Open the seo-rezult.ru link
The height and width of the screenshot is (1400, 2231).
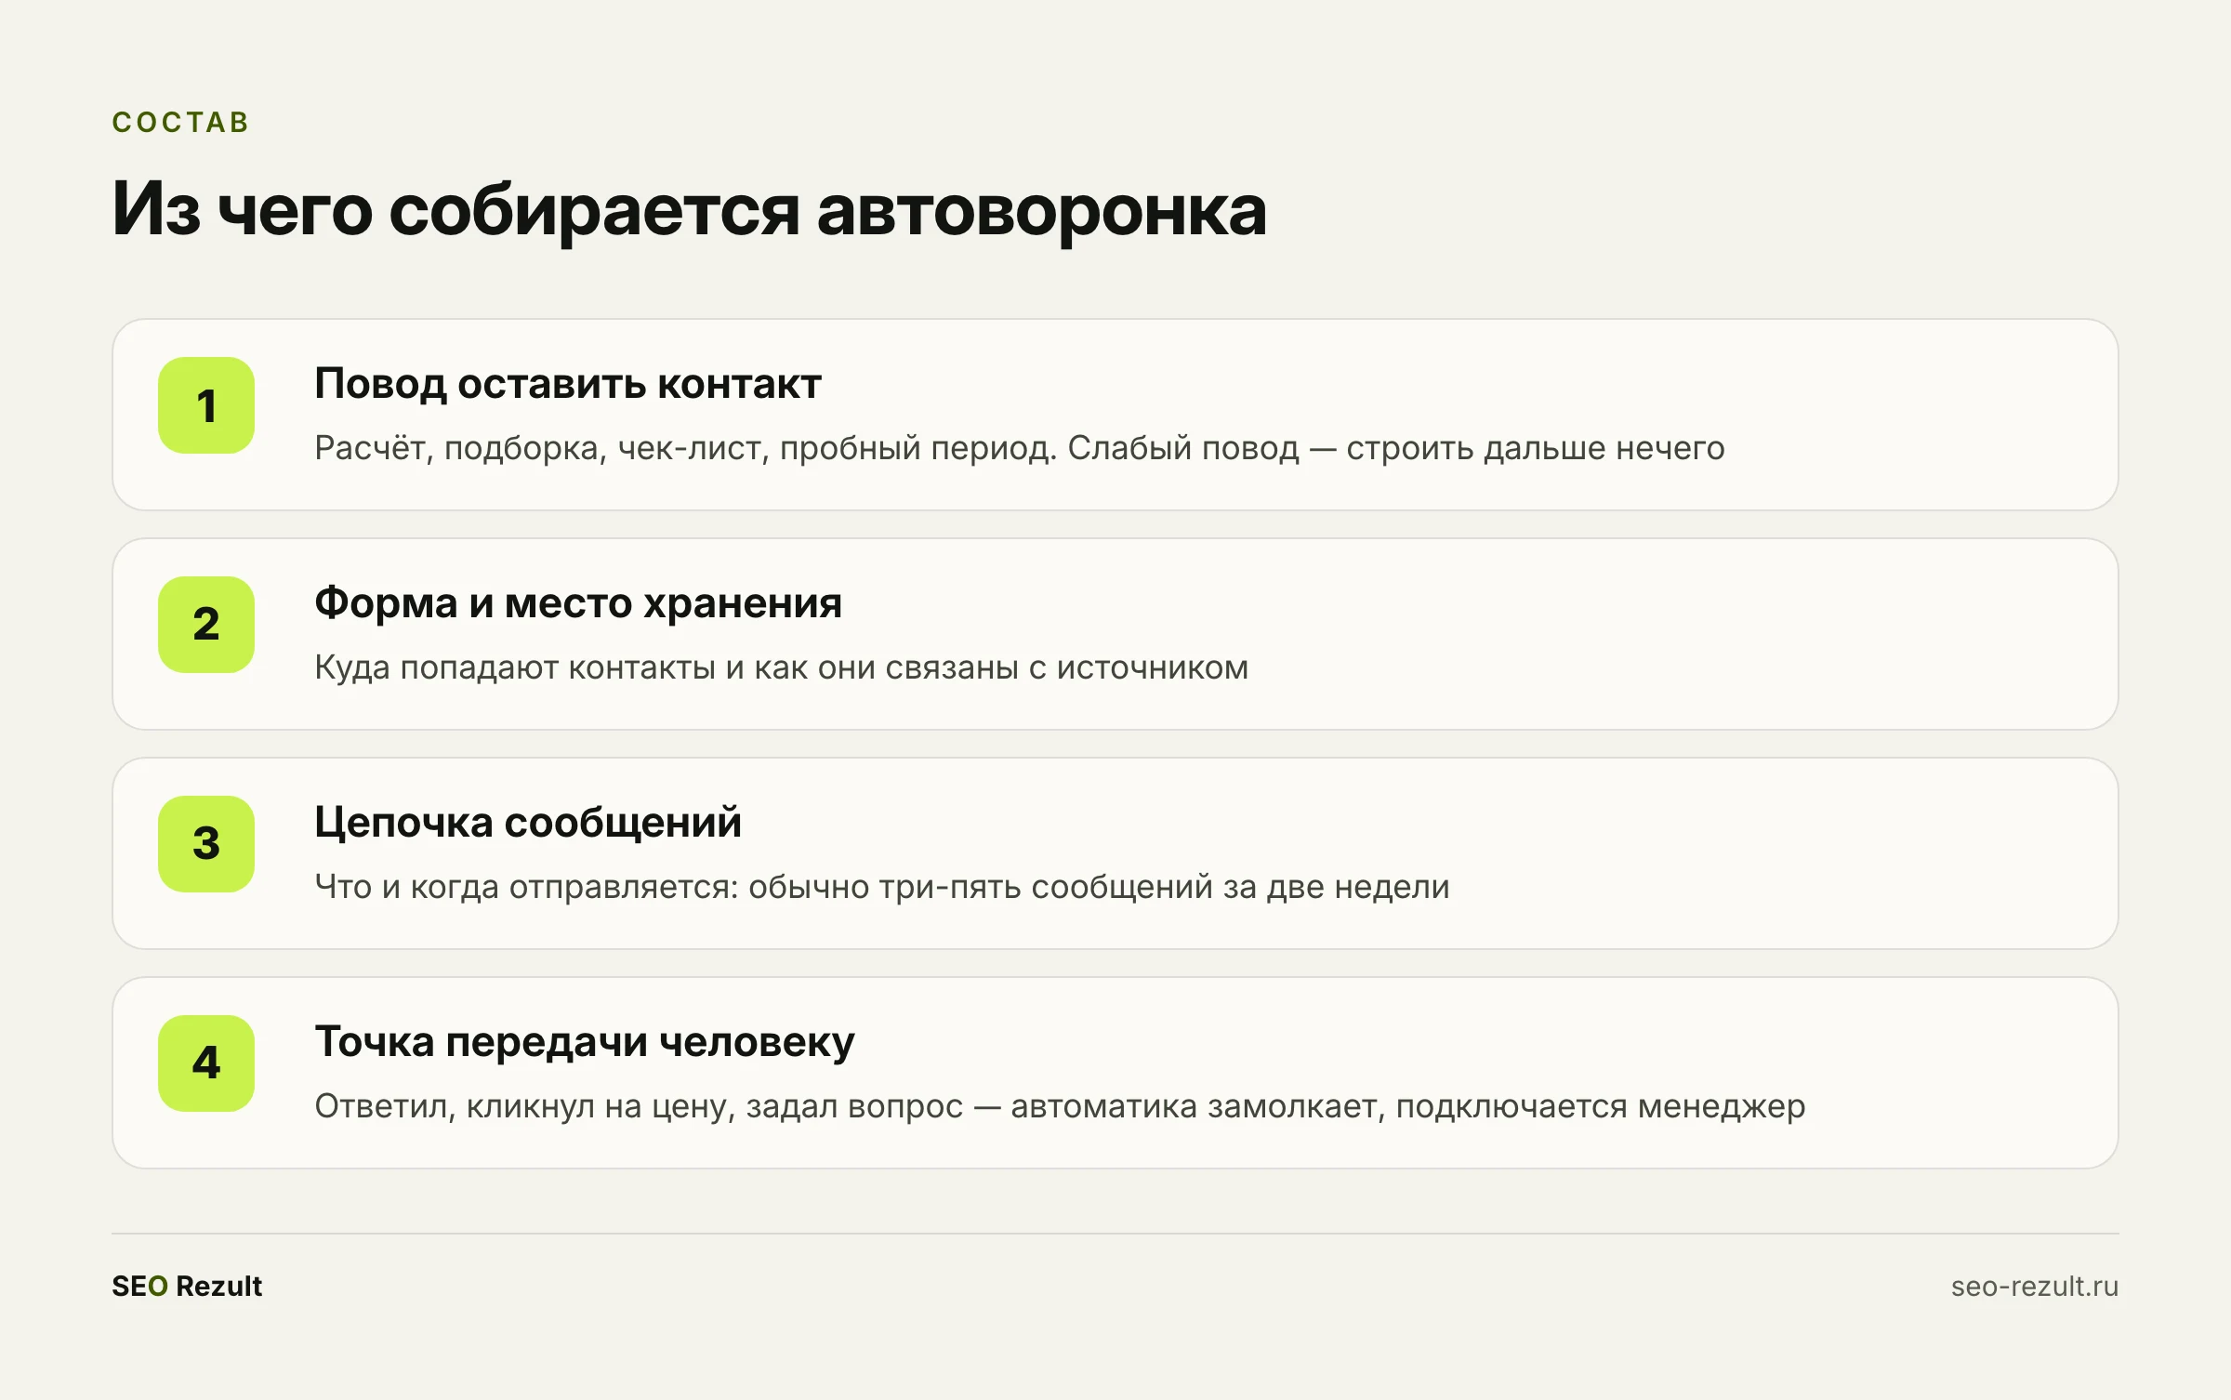point(2035,1287)
